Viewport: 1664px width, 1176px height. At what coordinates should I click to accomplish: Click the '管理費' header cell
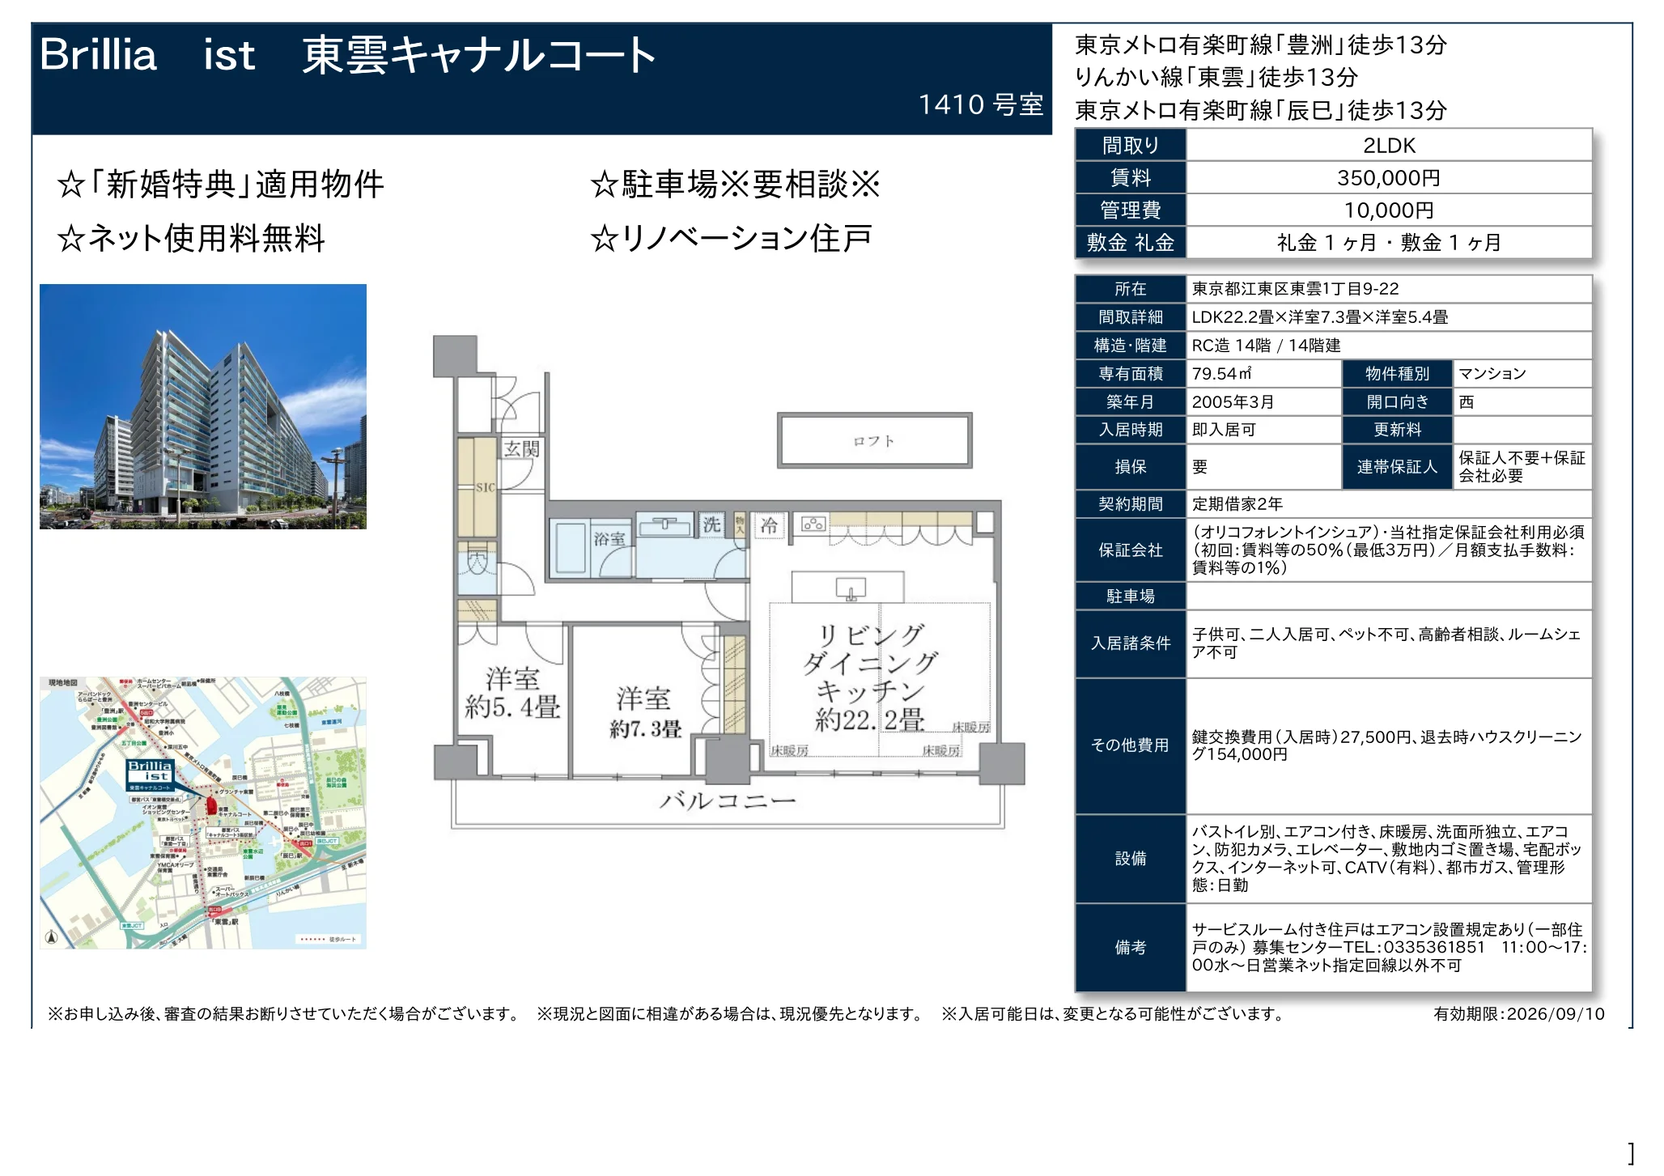(x=1131, y=210)
